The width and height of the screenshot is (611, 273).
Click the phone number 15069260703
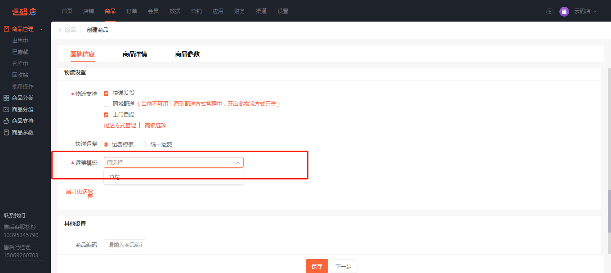(x=21, y=255)
